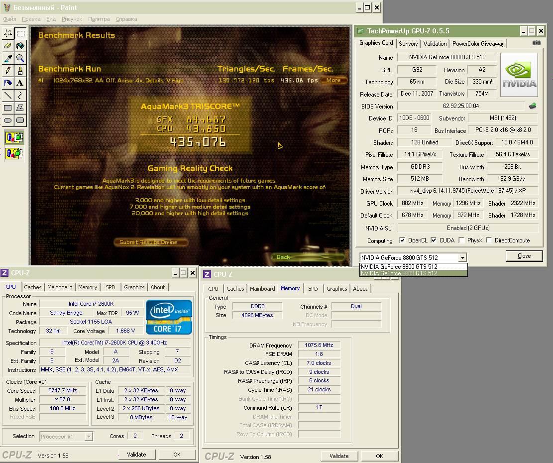Screen dimensions: 553x463
Task: Open Graphics tab in right CPU-Z window
Action: (x=337, y=289)
